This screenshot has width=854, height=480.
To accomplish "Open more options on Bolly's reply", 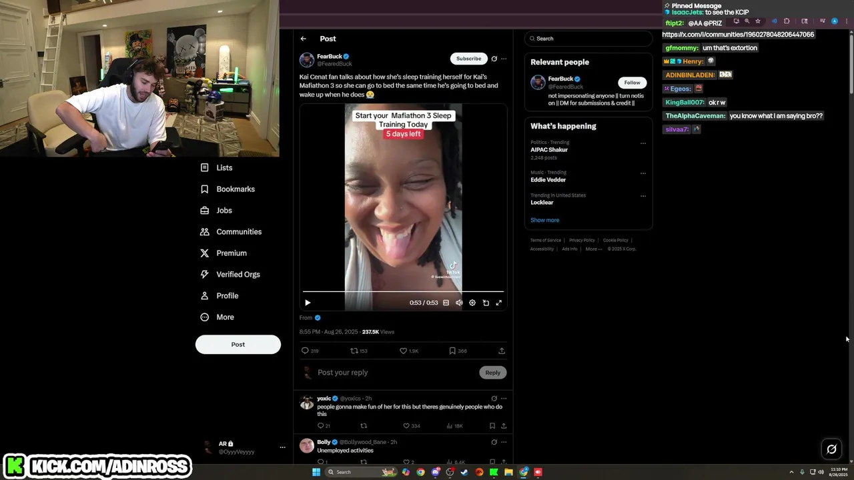I will pos(504,442).
